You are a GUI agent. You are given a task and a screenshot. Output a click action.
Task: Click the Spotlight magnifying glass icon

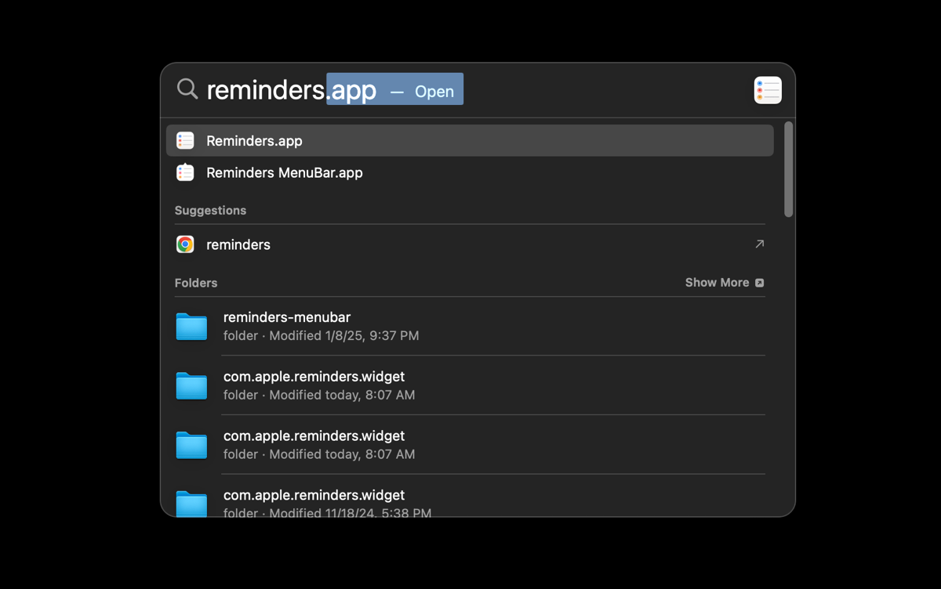coord(187,89)
